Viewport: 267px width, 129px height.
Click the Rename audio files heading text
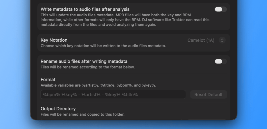84,61
